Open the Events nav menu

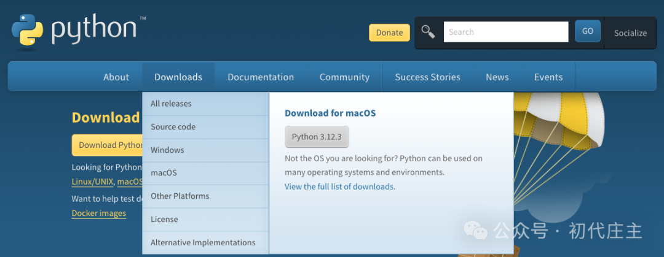[548, 77]
